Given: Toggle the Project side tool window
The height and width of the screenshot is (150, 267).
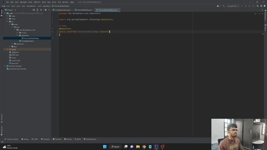Looking at the screenshot, I should (x=2, y=13).
